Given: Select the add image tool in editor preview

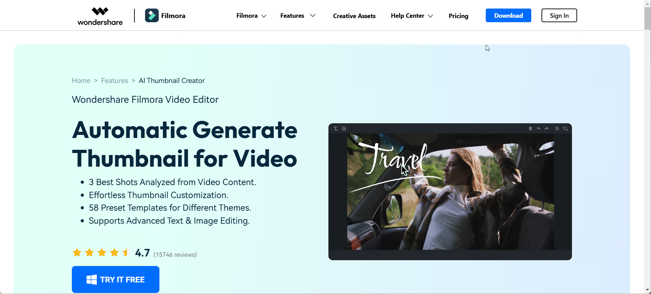Looking at the screenshot, I should 344,128.
